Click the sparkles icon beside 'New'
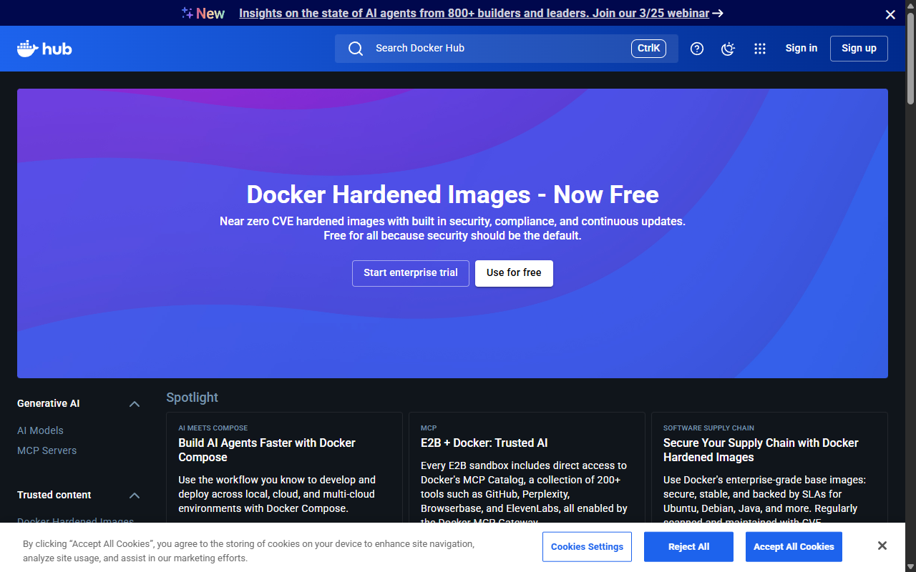This screenshot has height=572, width=916. coord(186,12)
